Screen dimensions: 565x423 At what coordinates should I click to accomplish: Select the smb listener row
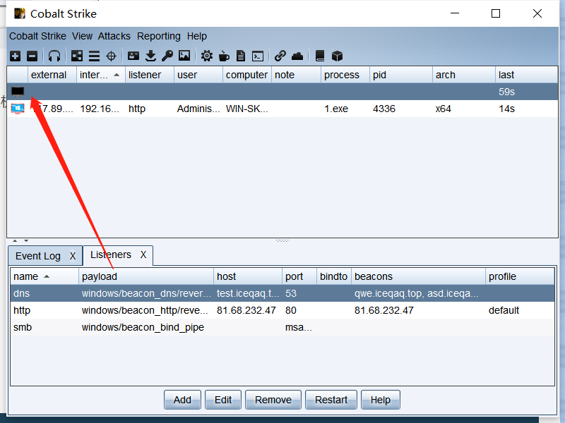click(282, 327)
